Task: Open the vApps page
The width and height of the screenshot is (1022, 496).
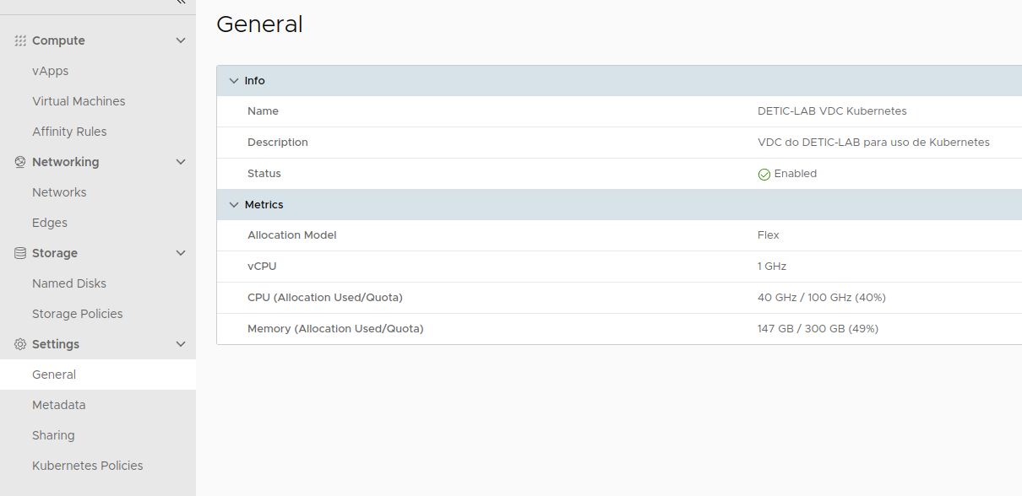Action: click(50, 71)
